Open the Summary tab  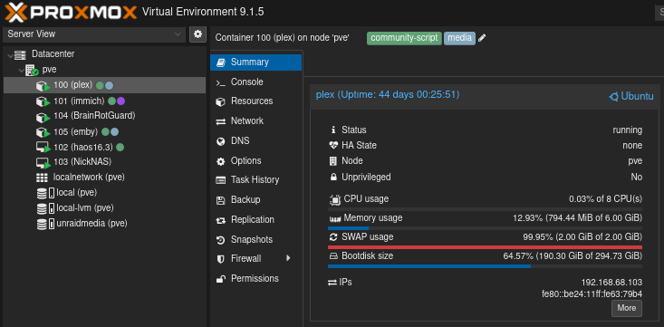click(255, 63)
